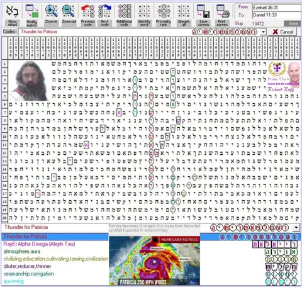
Task: Click the Area button
Action: tap(293, 23)
